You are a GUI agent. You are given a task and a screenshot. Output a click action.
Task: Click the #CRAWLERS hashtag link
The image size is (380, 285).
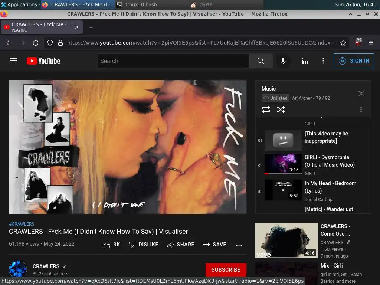22,224
